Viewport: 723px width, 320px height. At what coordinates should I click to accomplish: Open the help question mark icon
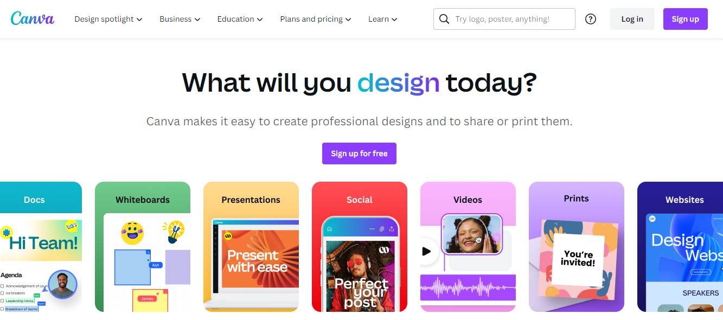coord(591,19)
